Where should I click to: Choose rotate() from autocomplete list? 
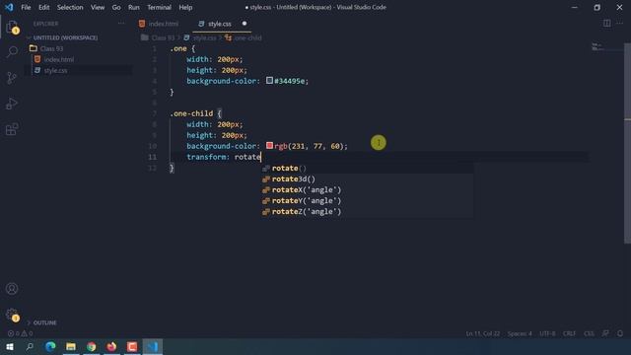(x=367, y=168)
